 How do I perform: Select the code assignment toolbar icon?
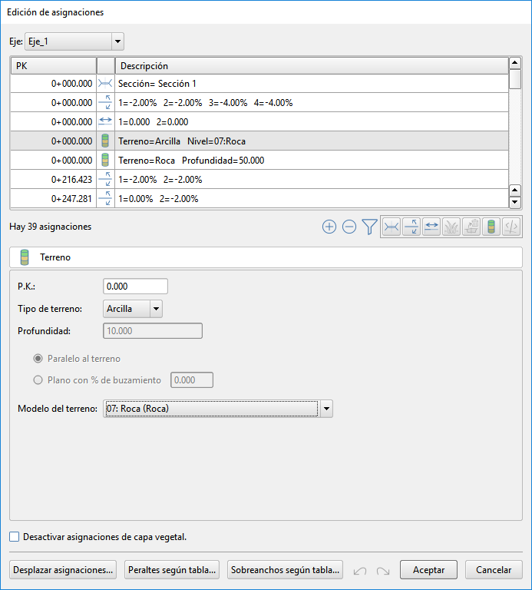tap(511, 227)
